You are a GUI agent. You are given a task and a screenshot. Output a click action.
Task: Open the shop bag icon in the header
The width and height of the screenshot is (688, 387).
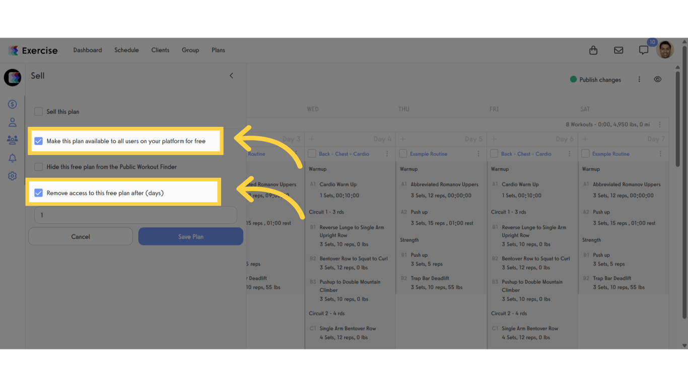pyautogui.click(x=593, y=50)
